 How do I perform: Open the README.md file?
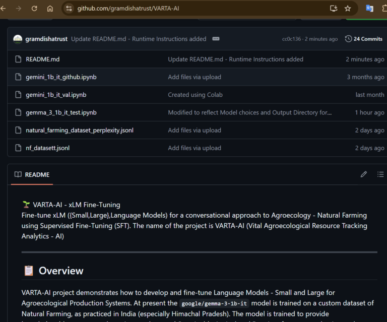click(x=43, y=59)
